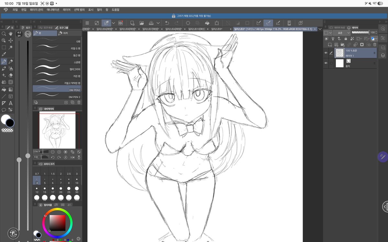Screen dimensions: 388x242
Task: Open the 레이어 menu
Action: [x=67, y=10]
